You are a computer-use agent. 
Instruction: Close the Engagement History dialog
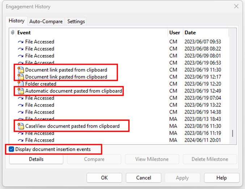click(236, 7)
